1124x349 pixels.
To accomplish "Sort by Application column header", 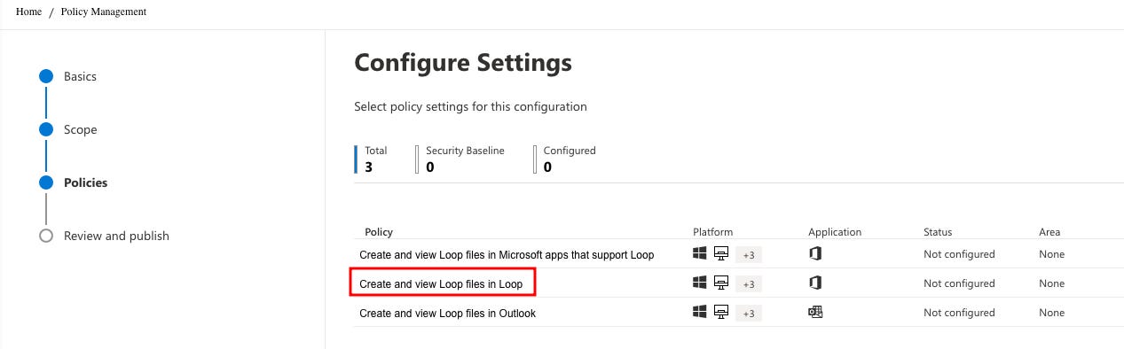I will (x=835, y=232).
